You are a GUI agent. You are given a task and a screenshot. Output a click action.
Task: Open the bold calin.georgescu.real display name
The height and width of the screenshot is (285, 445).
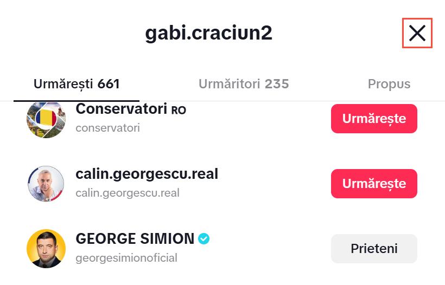(x=147, y=174)
